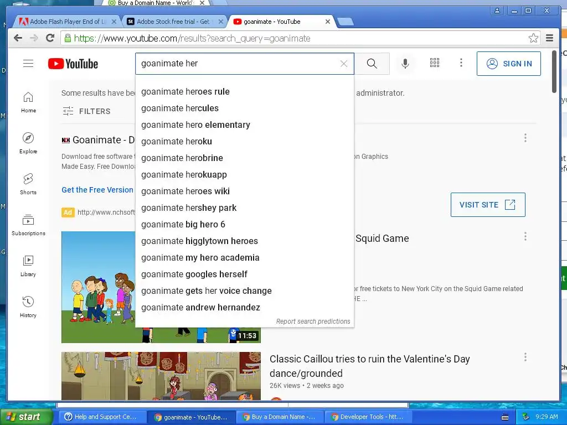The image size is (567, 425).
Task: Reload the page with the refresh icon
Action: [x=50, y=38]
